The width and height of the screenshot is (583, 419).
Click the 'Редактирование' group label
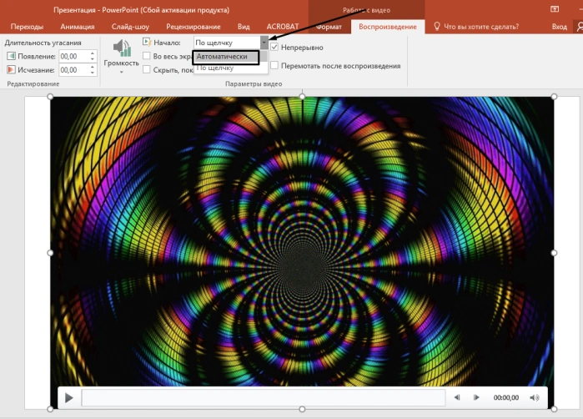(x=33, y=83)
